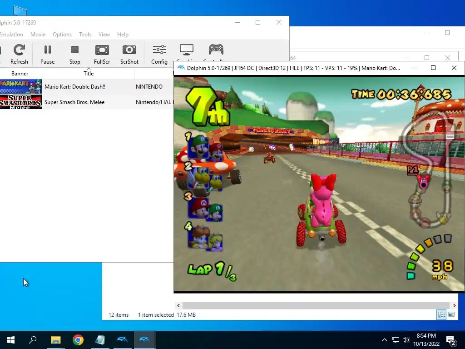Pause the emulation with the Pause button
Image resolution: width=465 pixels, height=349 pixels.
click(x=47, y=54)
